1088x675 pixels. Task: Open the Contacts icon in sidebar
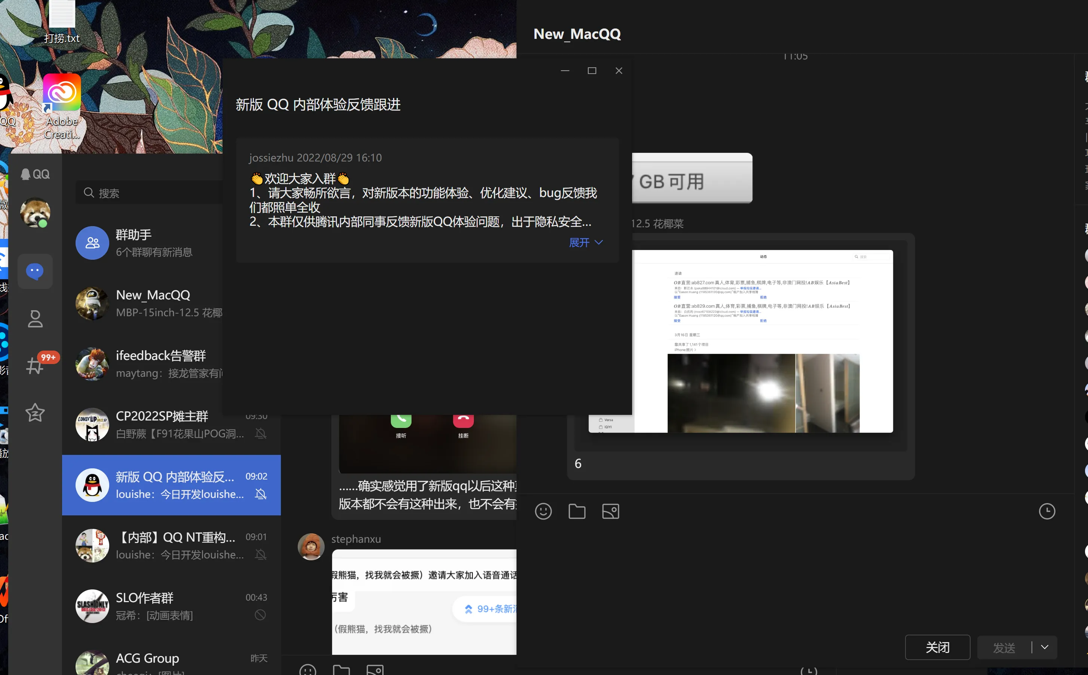tap(35, 319)
